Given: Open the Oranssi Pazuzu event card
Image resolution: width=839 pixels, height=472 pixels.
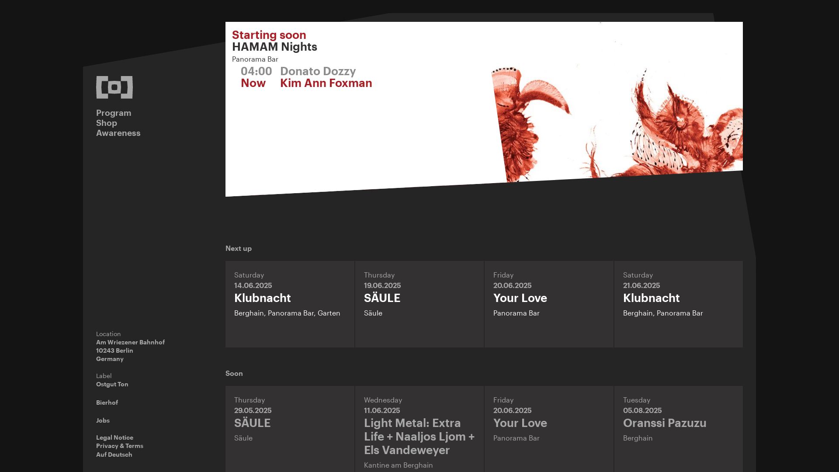Looking at the screenshot, I should 678,429.
